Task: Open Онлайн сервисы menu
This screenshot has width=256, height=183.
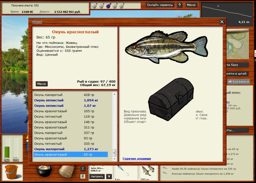Action: coord(160,5)
